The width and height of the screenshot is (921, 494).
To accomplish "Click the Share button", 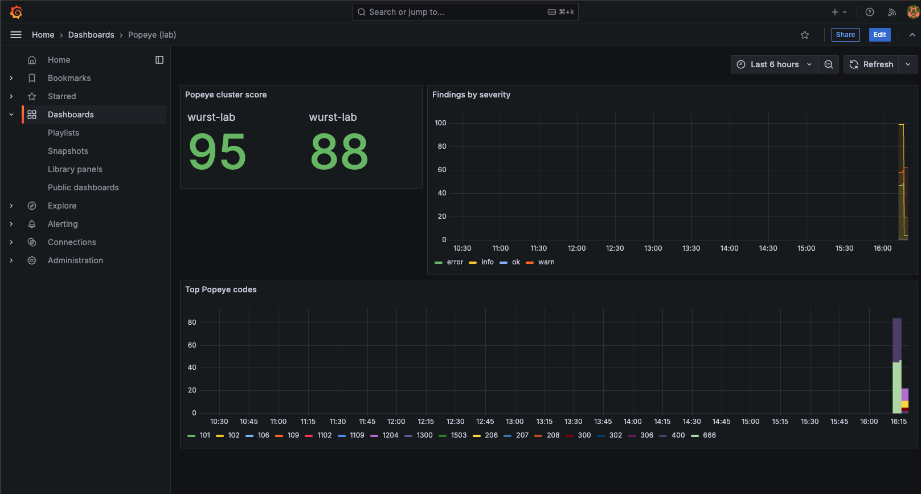I will pos(845,35).
